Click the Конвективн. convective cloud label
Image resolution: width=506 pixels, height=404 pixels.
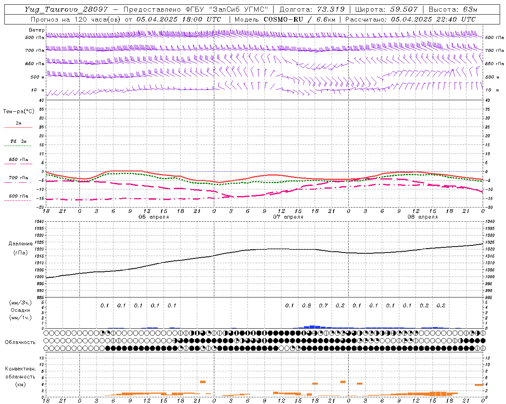20,369
